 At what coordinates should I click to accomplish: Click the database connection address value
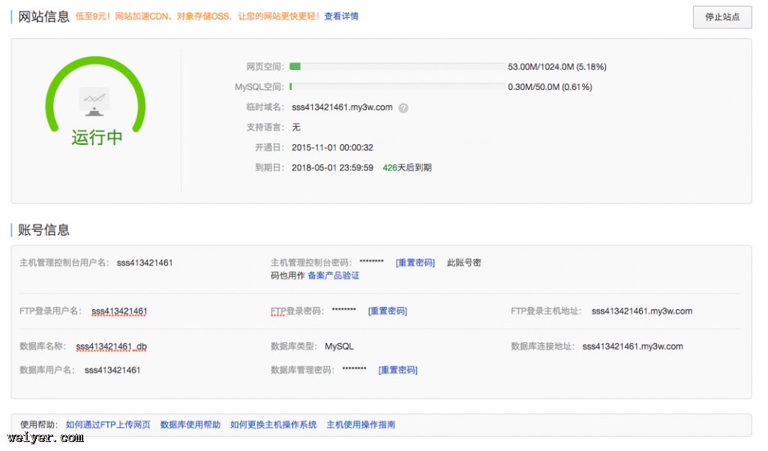pos(632,347)
